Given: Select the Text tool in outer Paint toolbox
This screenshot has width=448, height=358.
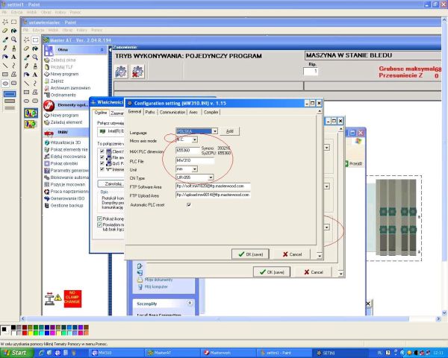Looking at the screenshot, I should pyautogui.click(x=13, y=57).
